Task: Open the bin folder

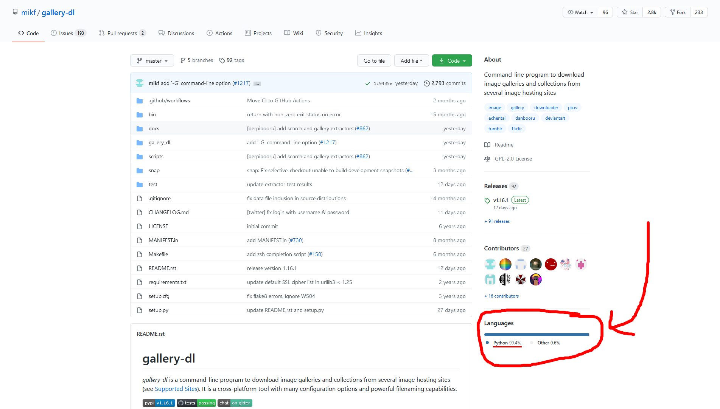Action: click(x=152, y=114)
